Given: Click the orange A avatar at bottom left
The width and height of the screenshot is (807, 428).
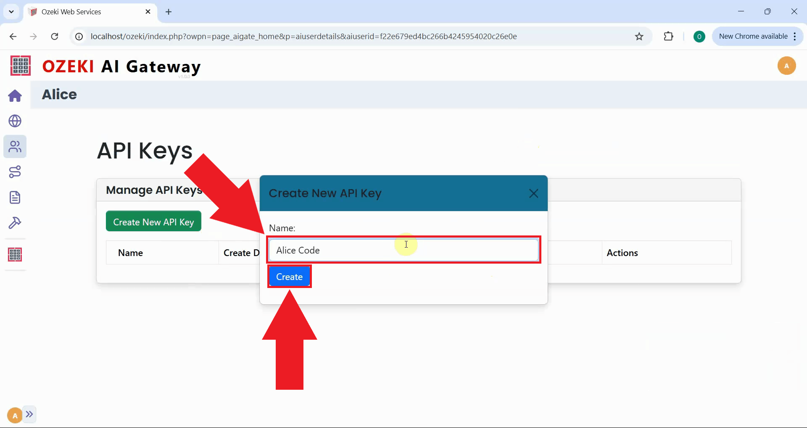Looking at the screenshot, I should [14, 415].
